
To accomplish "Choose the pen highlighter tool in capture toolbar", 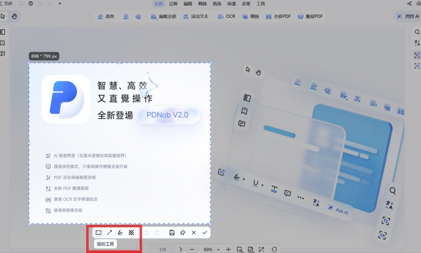I will click(x=121, y=233).
